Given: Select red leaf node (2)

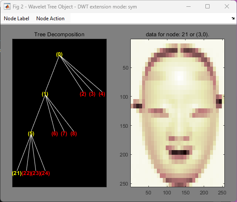Looking at the screenshot, I should click(x=83, y=94).
